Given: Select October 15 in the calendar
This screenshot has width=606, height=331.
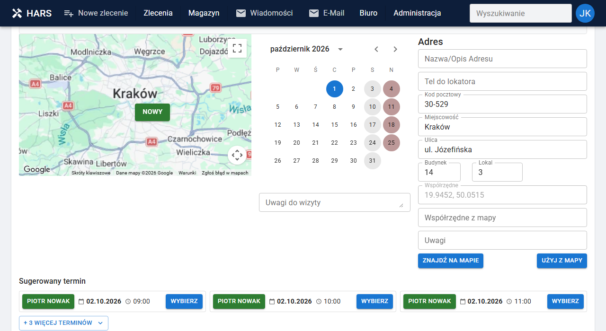Looking at the screenshot, I should 335,125.
